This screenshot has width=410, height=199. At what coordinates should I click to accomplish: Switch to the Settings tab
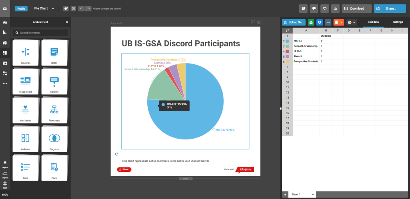[x=398, y=22]
